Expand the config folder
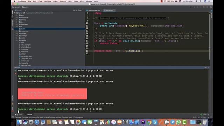 point(17,20)
